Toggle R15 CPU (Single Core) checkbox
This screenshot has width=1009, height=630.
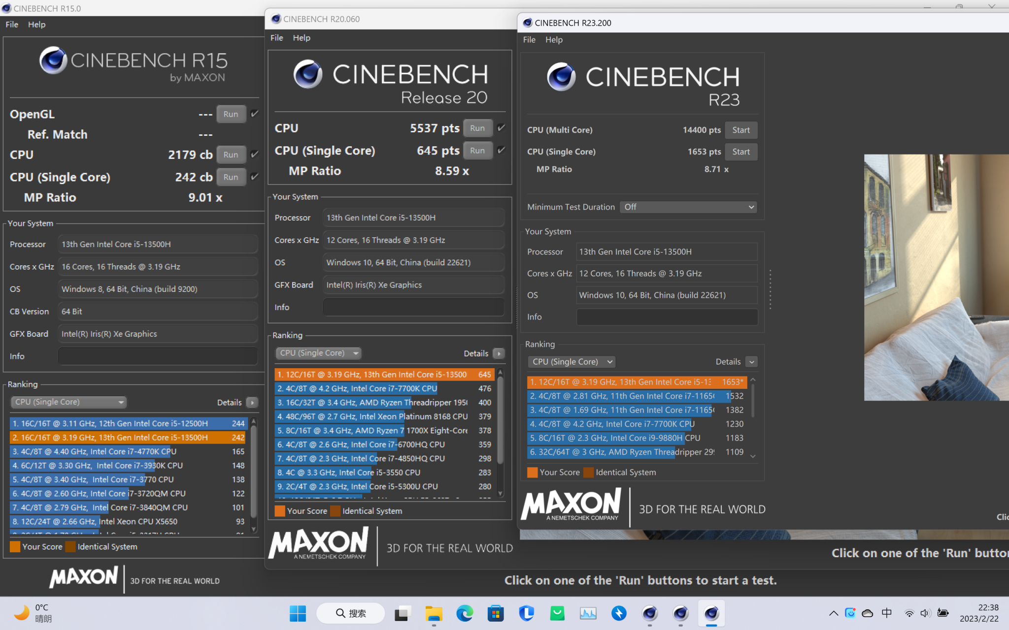pyautogui.click(x=254, y=177)
